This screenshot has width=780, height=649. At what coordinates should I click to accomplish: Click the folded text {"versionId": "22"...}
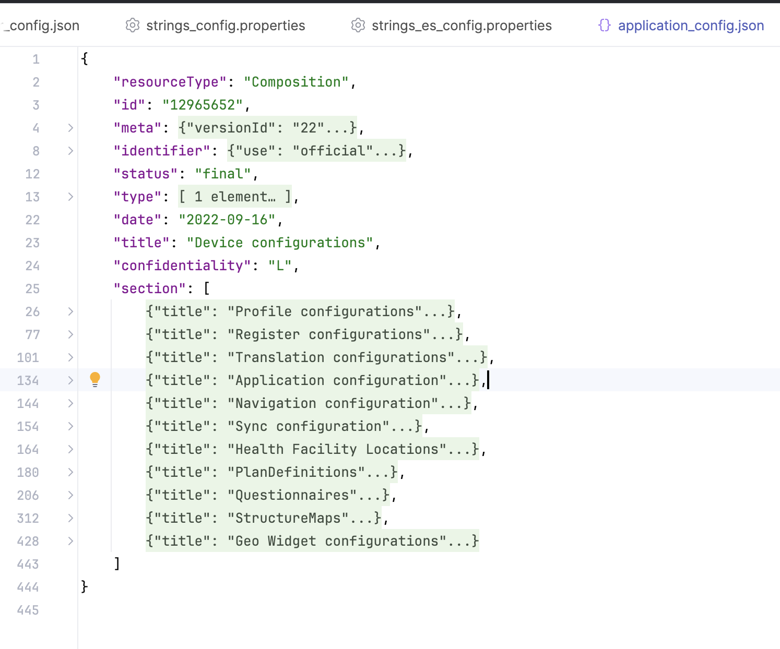(x=267, y=128)
